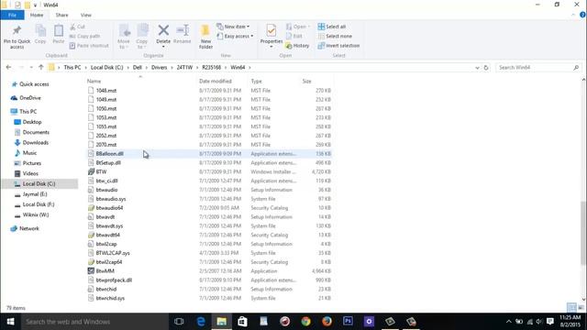Open the Store taskbar icon
587x330 pixels.
coord(242,322)
